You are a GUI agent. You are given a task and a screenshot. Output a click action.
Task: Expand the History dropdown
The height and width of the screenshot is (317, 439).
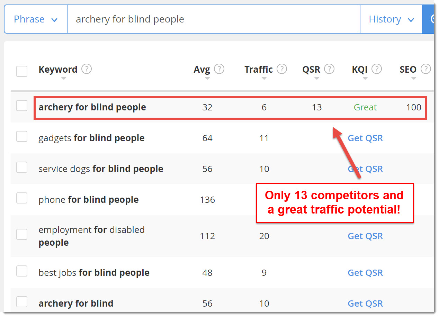391,19
